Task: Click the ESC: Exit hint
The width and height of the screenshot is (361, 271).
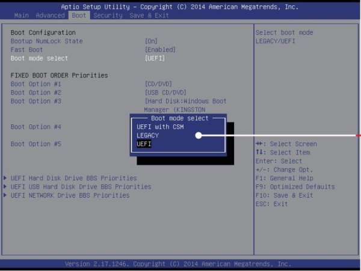Action: pyautogui.click(x=272, y=204)
